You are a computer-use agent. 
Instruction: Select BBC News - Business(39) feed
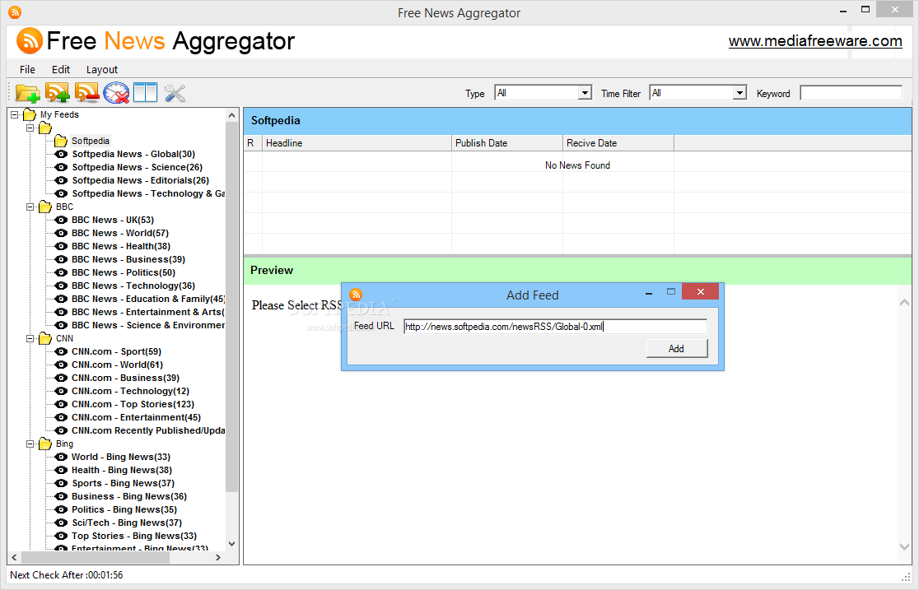pyautogui.click(x=128, y=259)
